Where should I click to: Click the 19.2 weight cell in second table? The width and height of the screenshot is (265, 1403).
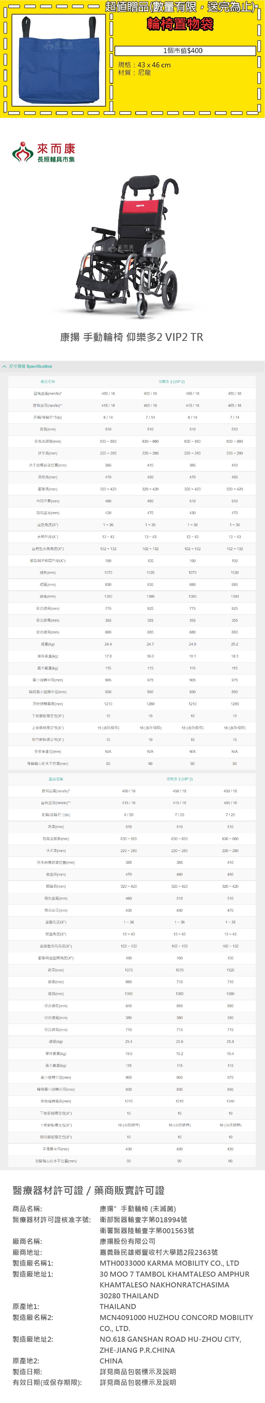coord(180,1053)
